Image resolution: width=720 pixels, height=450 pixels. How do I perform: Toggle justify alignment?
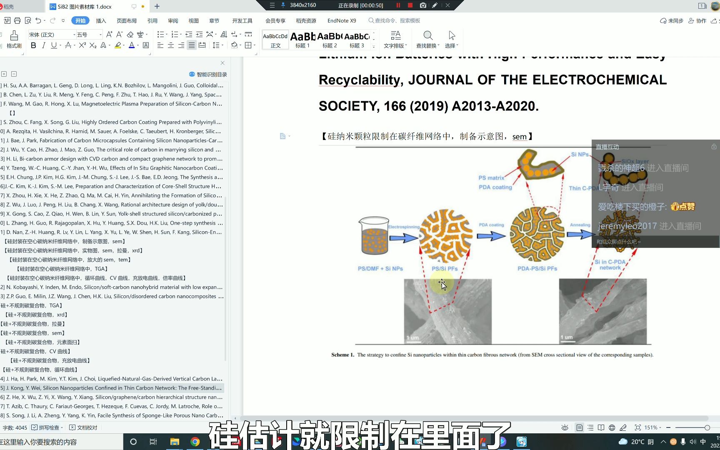click(x=192, y=45)
